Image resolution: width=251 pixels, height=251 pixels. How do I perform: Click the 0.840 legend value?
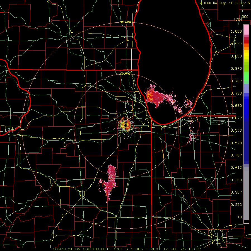click(x=236, y=69)
